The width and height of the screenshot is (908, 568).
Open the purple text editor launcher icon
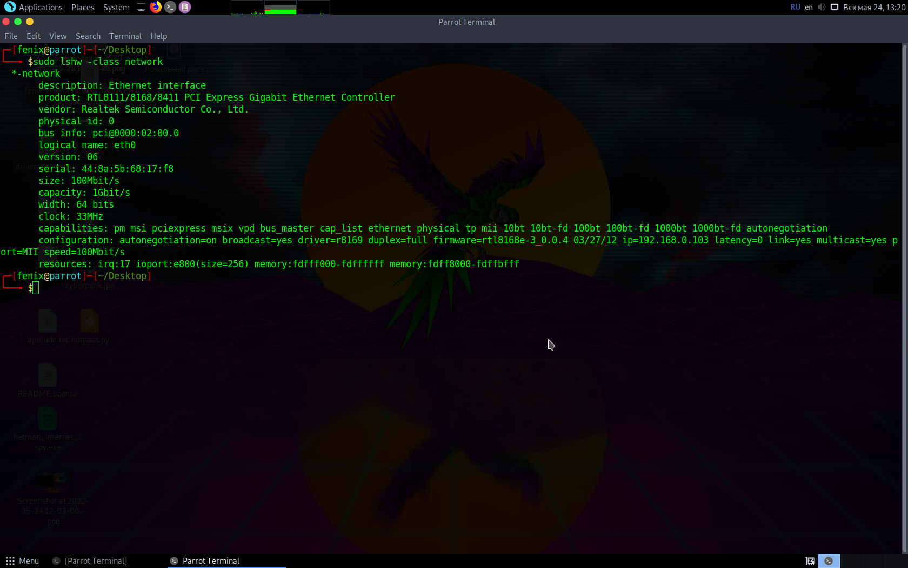(x=185, y=7)
